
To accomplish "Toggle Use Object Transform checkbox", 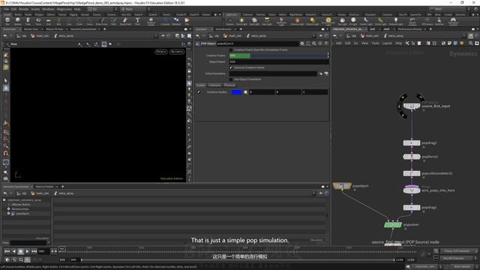I will tap(231, 79).
